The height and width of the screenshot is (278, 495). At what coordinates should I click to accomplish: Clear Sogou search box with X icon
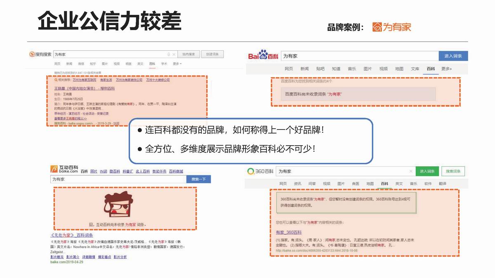coord(174,54)
